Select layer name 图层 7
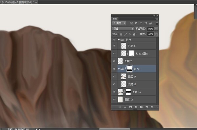Image resolution: width=197 pixels, height=130 pixels. pos(128,61)
